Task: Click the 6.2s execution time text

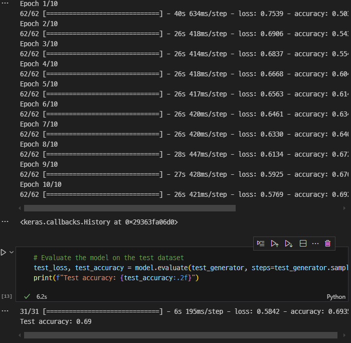Action: pos(42,297)
